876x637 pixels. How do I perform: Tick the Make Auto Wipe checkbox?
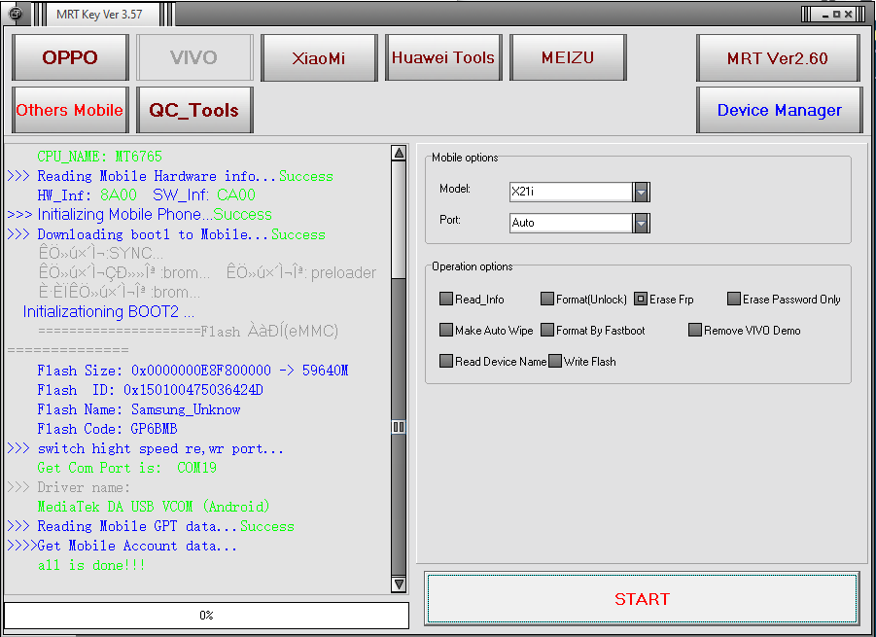tap(446, 331)
